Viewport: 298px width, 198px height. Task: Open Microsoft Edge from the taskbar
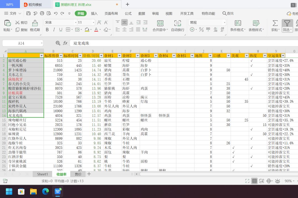click(x=45, y=191)
